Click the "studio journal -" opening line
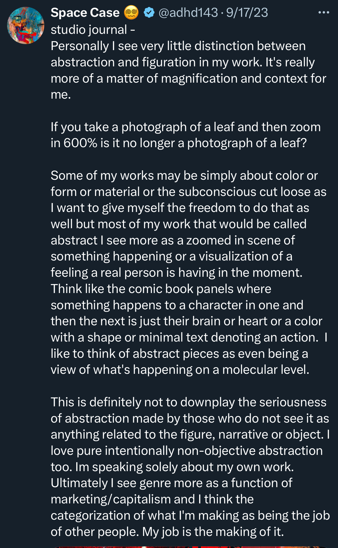Viewport: 338px width, 548px height. tap(93, 30)
